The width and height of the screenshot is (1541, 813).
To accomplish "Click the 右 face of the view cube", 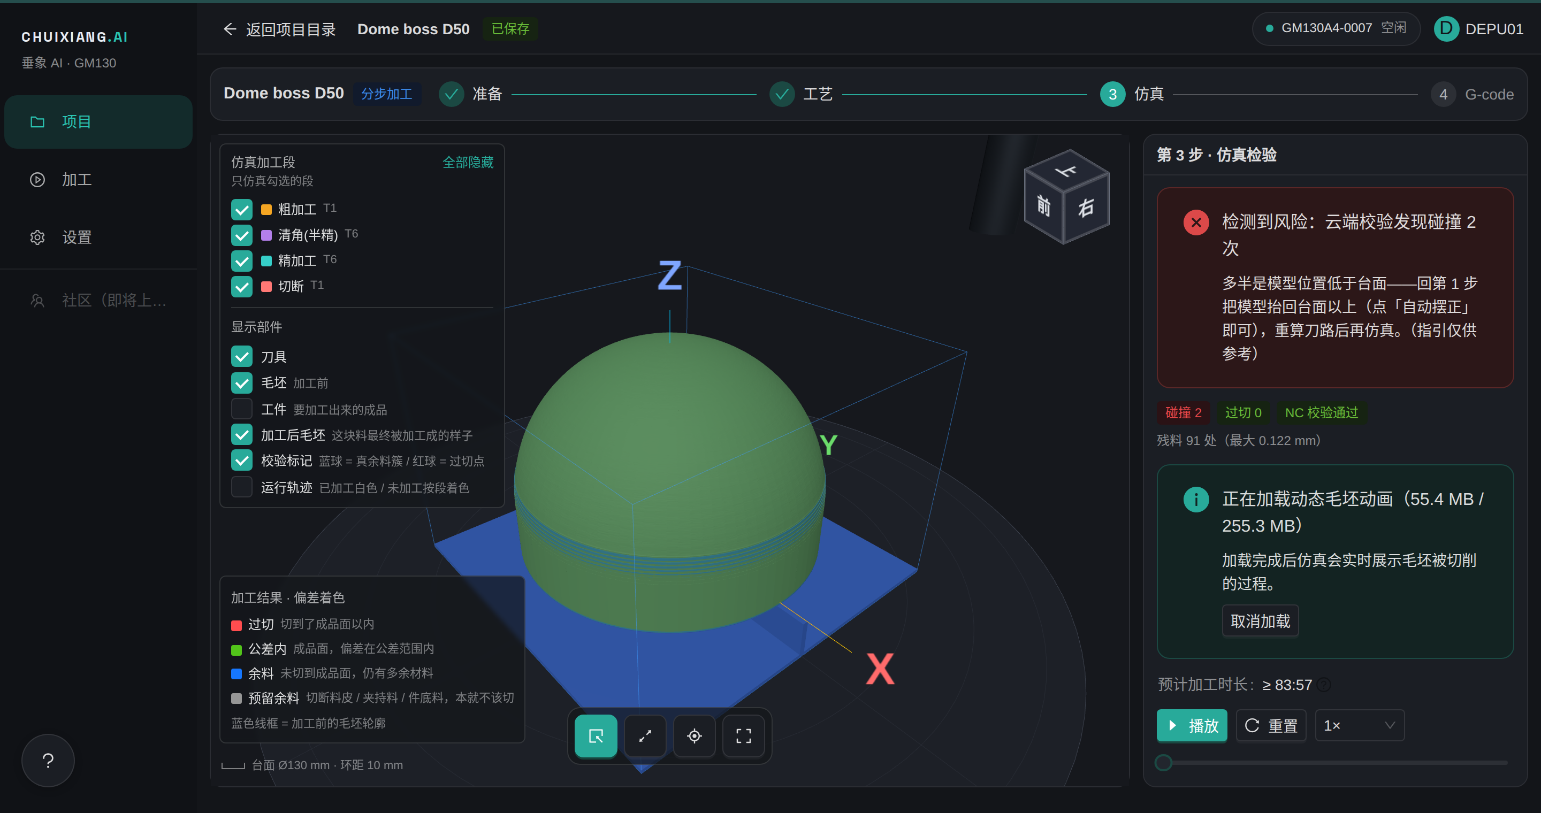I will pyautogui.click(x=1086, y=208).
